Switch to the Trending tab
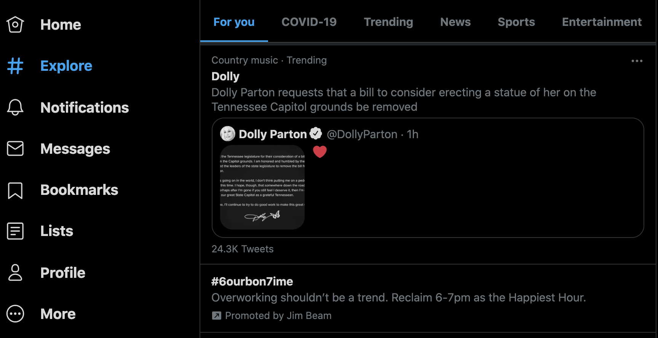This screenshot has width=658, height=338. click(388, 22)
